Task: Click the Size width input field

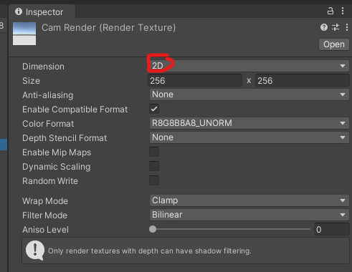Action: pos(195,80)
